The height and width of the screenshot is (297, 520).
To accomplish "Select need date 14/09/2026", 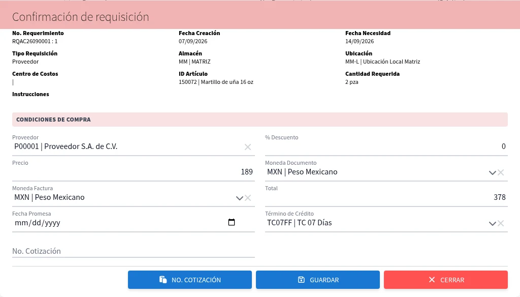I will tap(360, 41).
